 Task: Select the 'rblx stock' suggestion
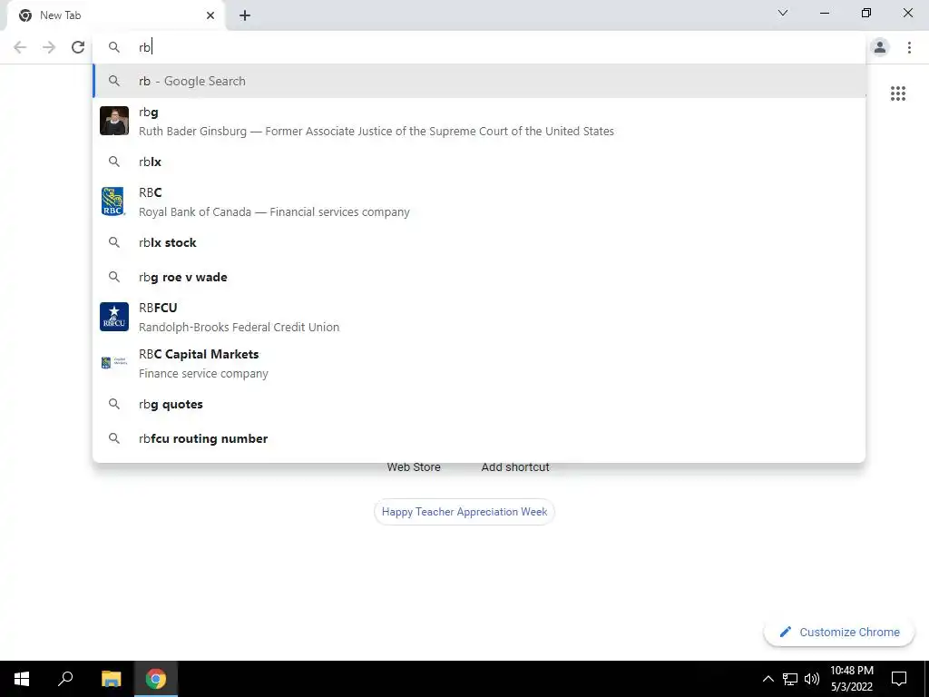(x=479, y=242)
